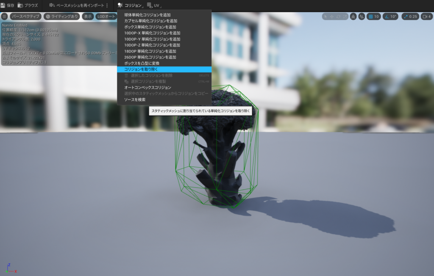
Task: Click the おおよそのサイズ: 21x22x31 stat line
Action: [24, 58]
